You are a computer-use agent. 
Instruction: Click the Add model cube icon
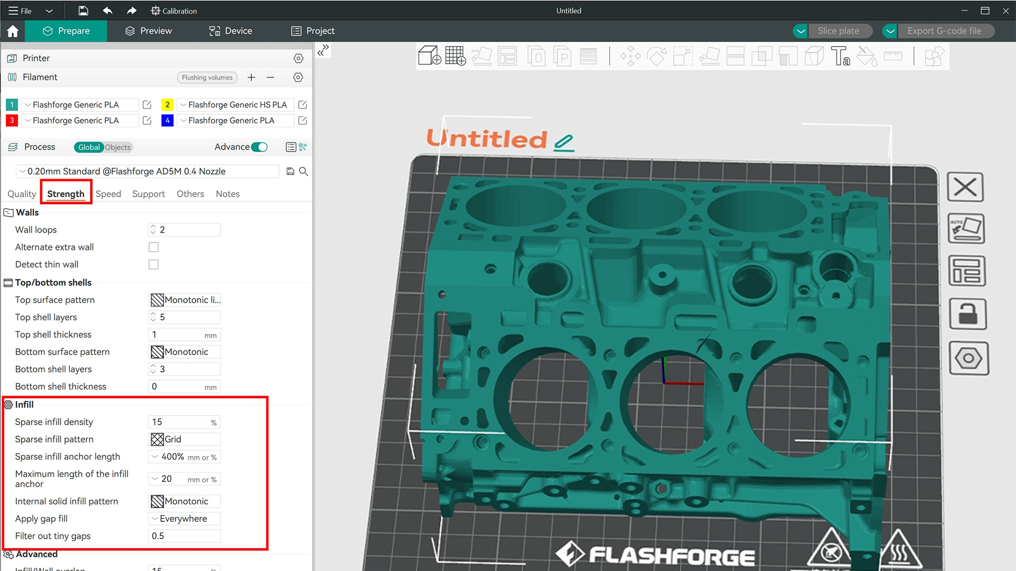coord(429,56)
